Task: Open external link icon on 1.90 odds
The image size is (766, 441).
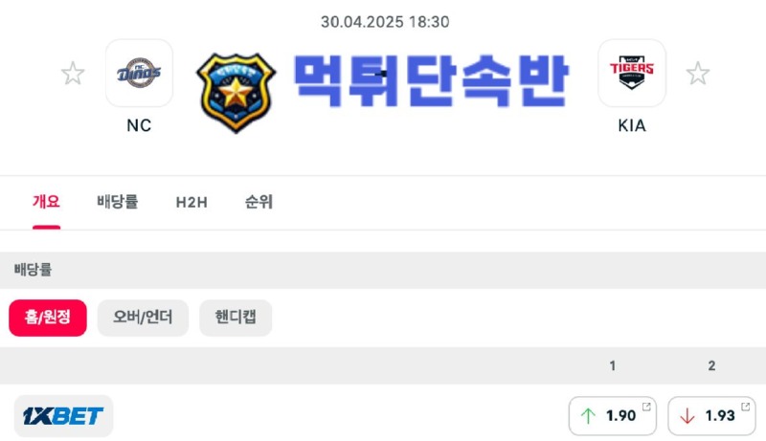Action: pos(646,407)
